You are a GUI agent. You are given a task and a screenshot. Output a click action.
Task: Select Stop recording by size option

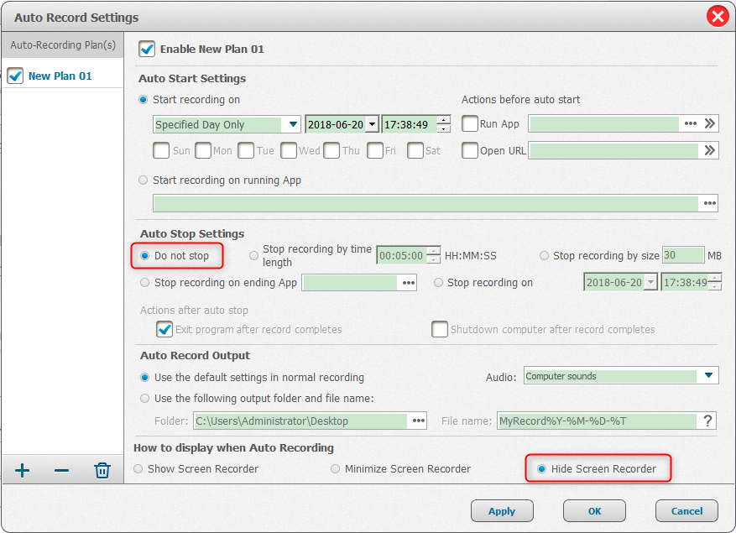coord(545,256)
